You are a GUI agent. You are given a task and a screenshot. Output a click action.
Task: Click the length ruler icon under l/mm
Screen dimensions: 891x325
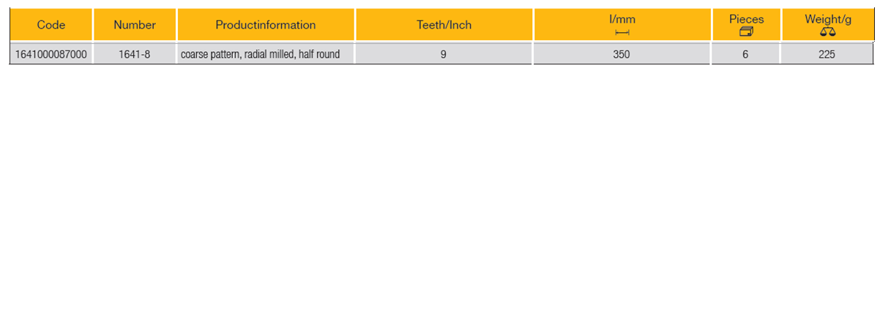coord(622,32)
